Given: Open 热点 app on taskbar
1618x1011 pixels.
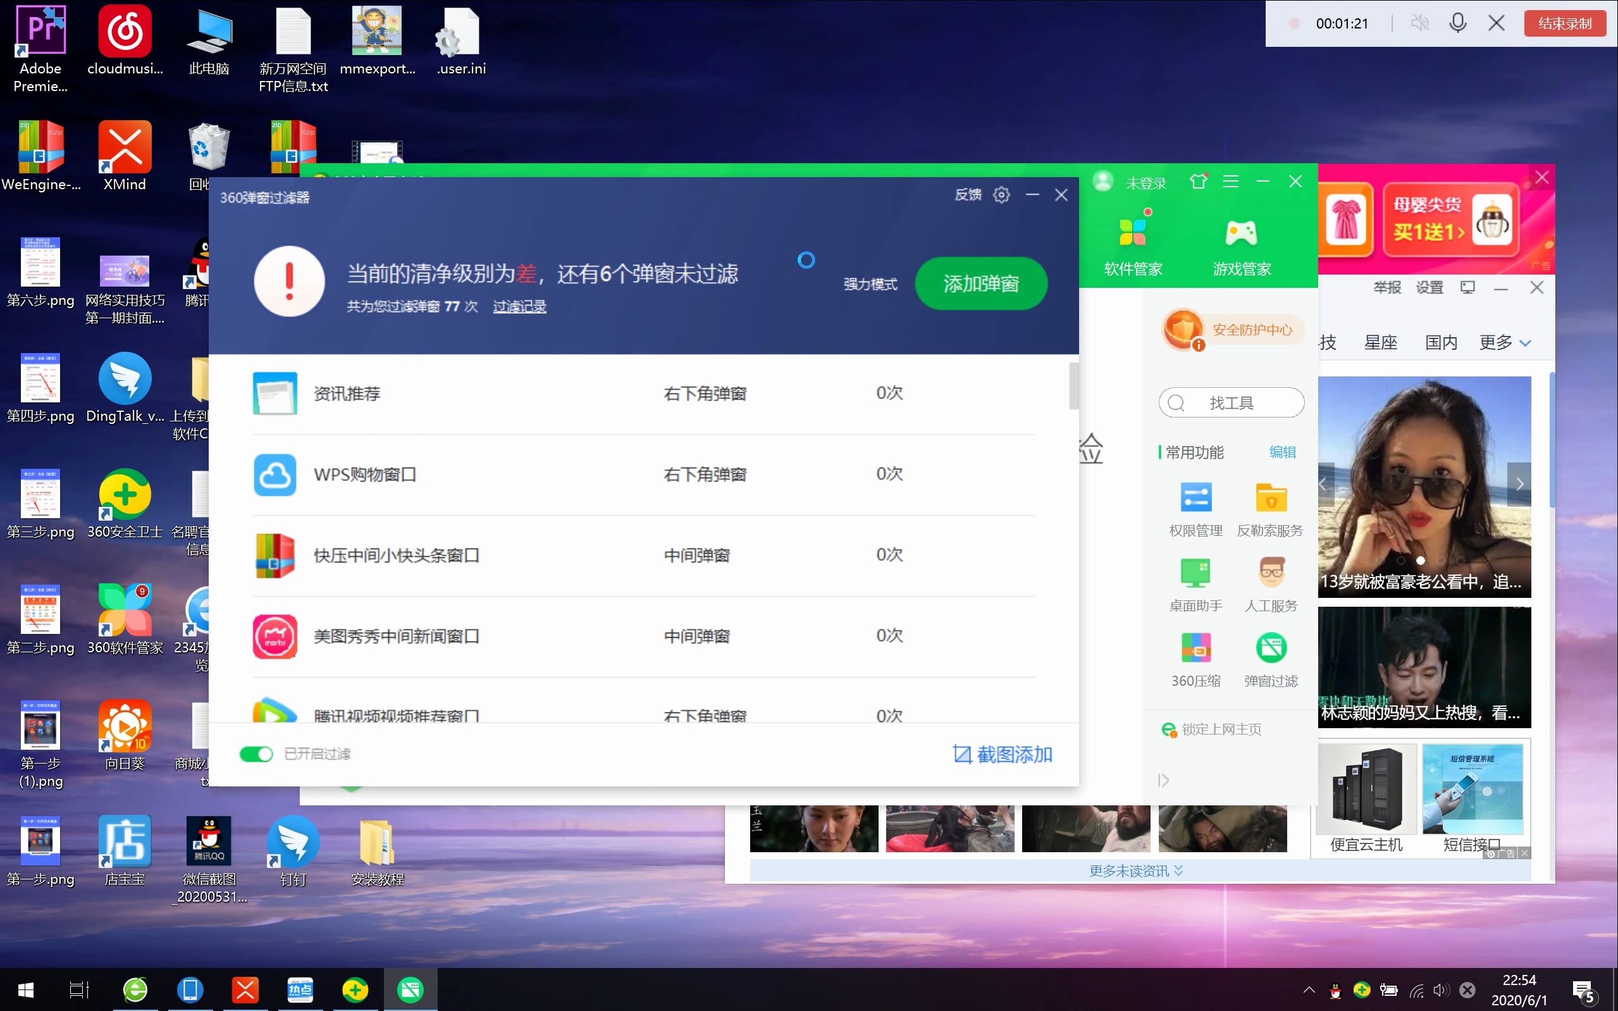Looking at the screenshot, I should click(x=299, y=989).
